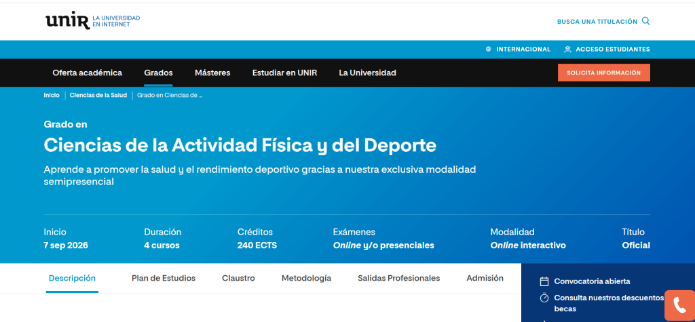Image resolution: width=695 pixels, height=322 pixels.
Task: Click Online y/o presenciales exams value
Action: click(383, 245)
